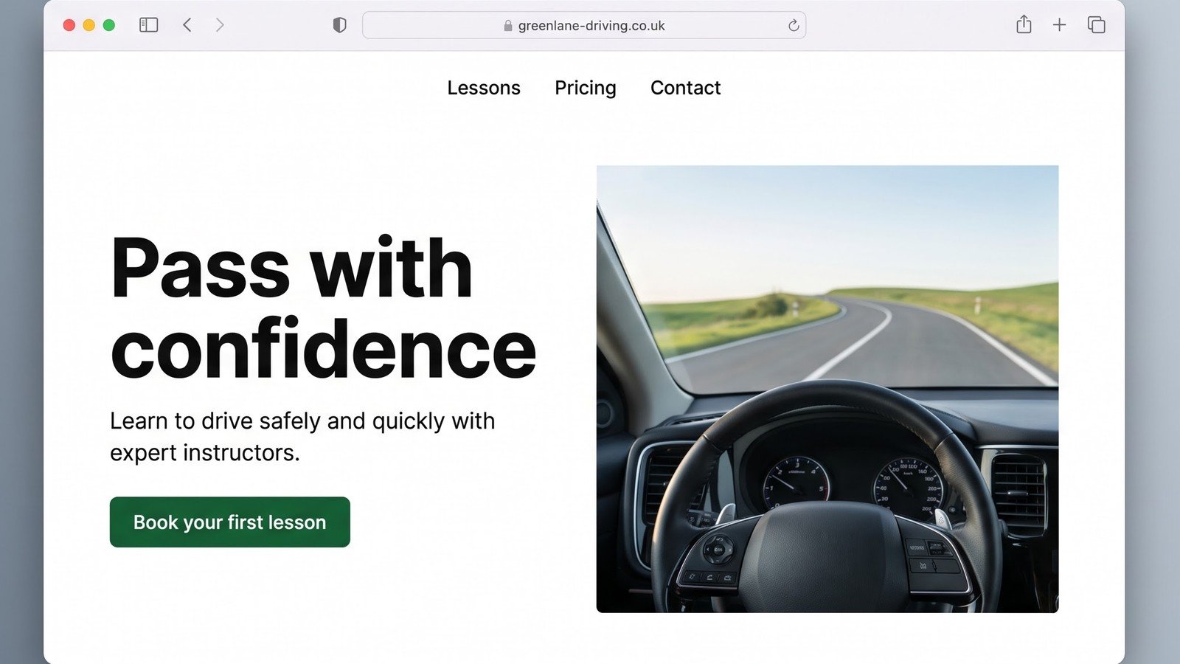Close the window with the red button
This screenshot has height=664, width=1180.
pos(69,25)
